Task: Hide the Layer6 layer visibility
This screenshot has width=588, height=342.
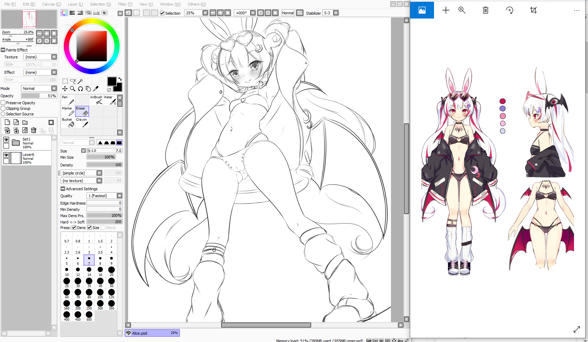Action: coord(6,155)
